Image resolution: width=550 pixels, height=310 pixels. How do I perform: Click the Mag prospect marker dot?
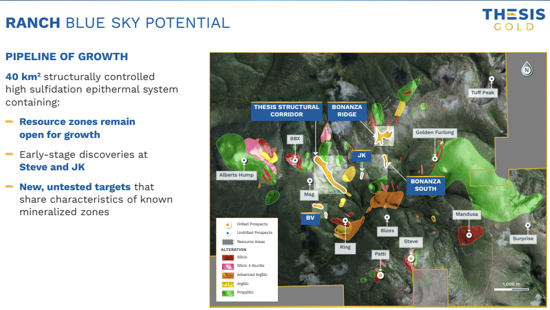(310, 181)
